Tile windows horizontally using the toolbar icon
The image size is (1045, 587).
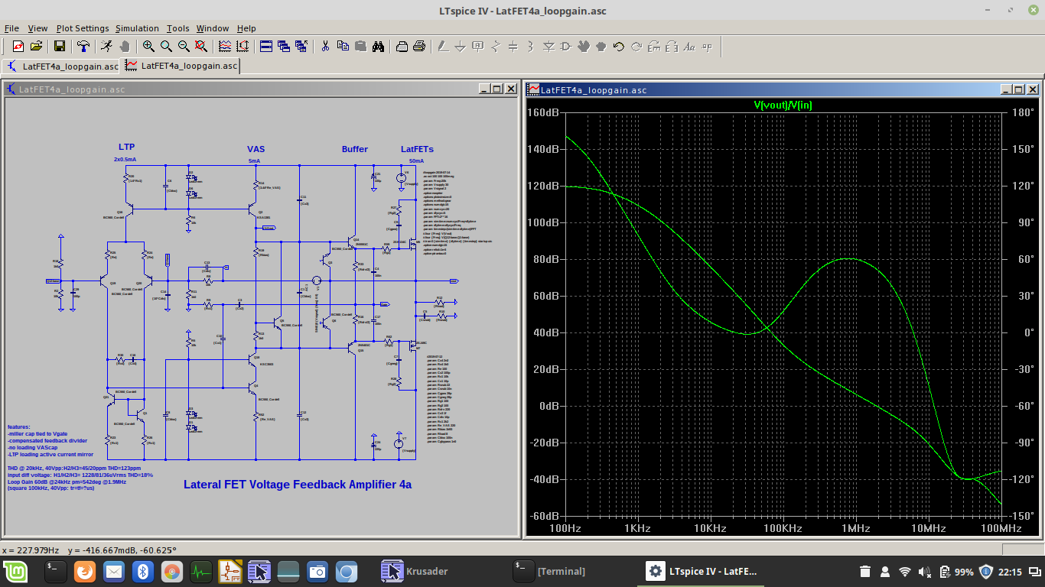pos(266,47)
